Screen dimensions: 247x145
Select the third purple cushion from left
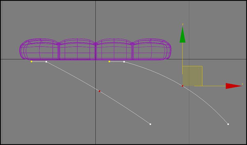114,49
